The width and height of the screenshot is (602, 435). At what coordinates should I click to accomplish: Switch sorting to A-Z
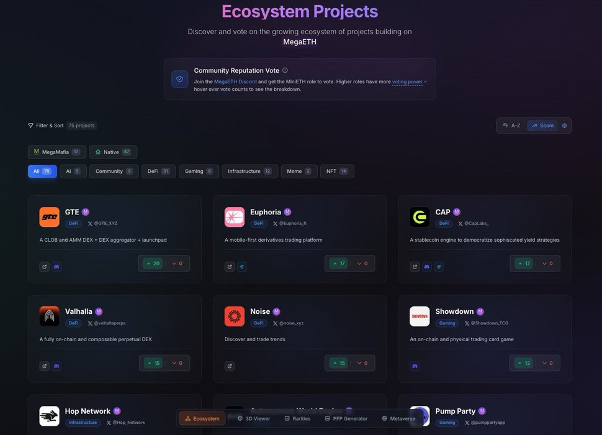tap(511, 126)
